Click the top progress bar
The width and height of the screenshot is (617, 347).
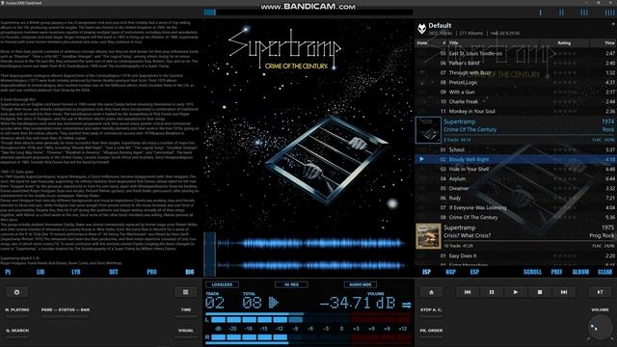(x=308, y=13)
